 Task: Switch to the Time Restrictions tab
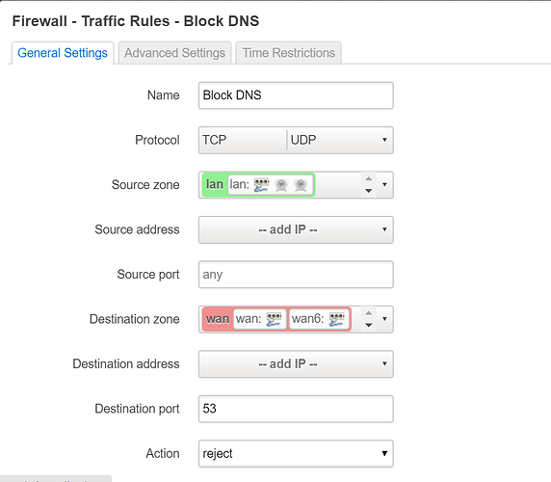[288, 53]
